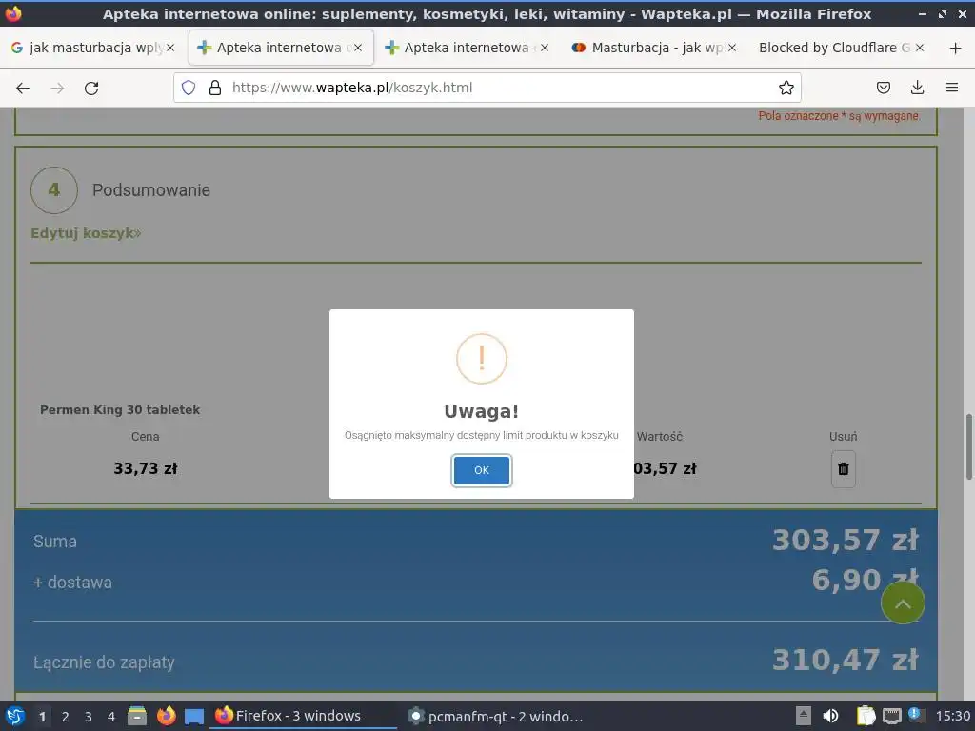Image resolution: width=975 pixels, height=731 pixels.
Task: Click the taskbar clock showing 15:30
Action: tap(952, 716)
